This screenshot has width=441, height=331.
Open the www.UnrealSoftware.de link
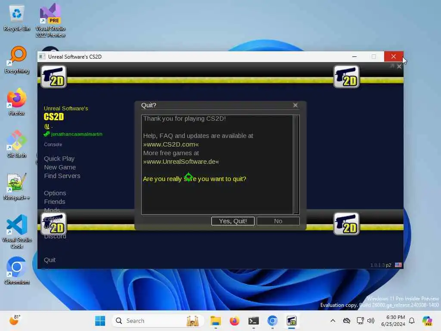click(181, 162)
